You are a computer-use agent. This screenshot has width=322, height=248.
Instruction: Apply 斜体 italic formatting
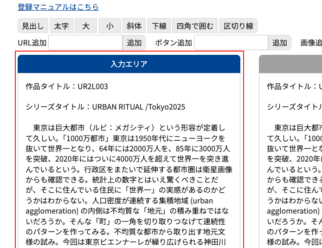pyautogui.click(x=134, y=26)
